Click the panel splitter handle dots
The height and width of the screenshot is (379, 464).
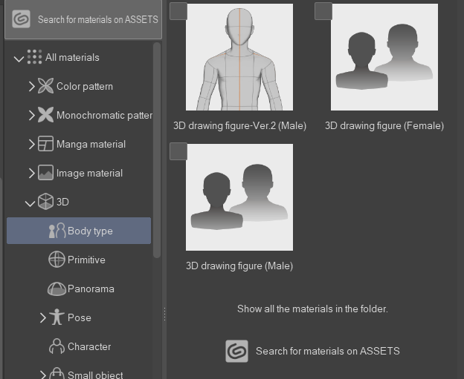click(164, 314)
